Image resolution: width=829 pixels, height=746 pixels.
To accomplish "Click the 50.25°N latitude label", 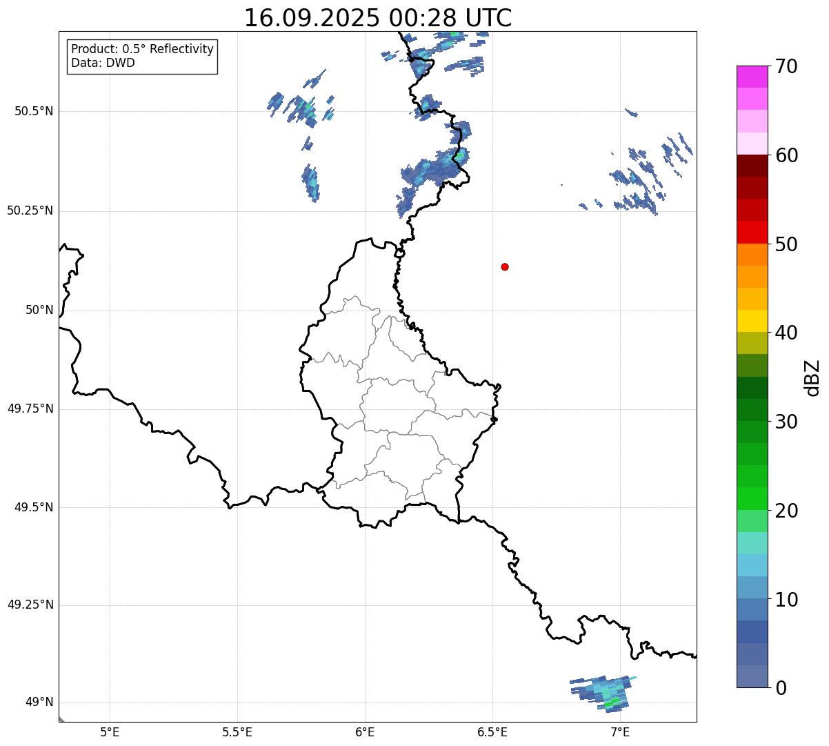I will click(30, 210).
